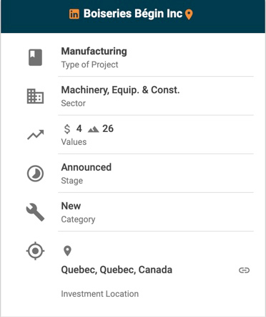Click the value 26 next to mountain icon
Viewport: 266px width, 317px height.
pyautogui.click(x=108, y=128)
